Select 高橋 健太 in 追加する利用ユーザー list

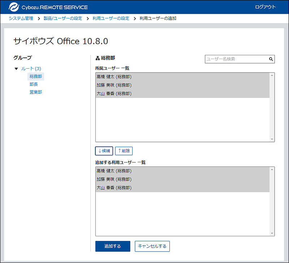pos(182,171)
